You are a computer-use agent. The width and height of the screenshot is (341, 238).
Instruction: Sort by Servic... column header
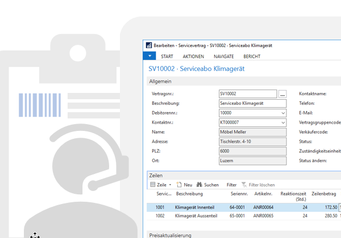click(164, 194)
